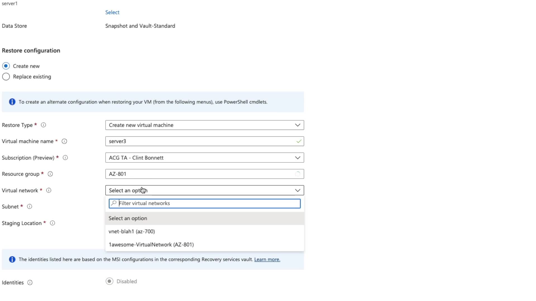Click the Disabled identities radio button

(x=109, y=281)
